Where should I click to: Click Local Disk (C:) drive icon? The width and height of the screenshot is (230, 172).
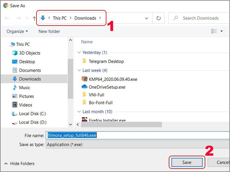pos(15,114)
